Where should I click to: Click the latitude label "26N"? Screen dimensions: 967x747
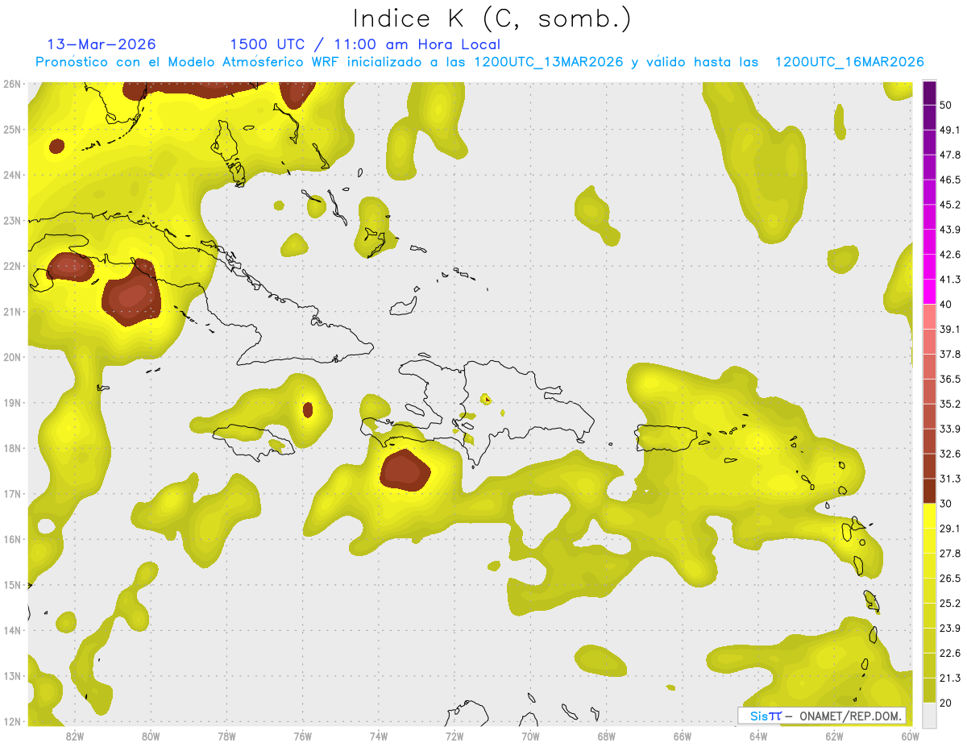[x=12, y=83]
